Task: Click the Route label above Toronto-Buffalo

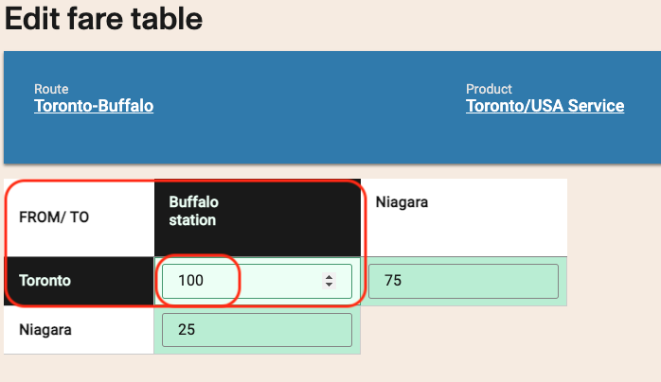Action: click(x=51, y=89)
